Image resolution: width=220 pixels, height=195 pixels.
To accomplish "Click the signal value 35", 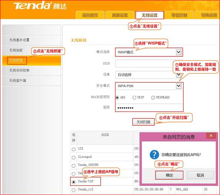I will [x=206, y=189].
